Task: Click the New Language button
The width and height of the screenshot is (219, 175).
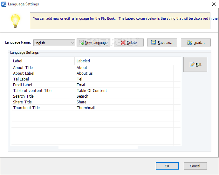Action: point(93,43)
